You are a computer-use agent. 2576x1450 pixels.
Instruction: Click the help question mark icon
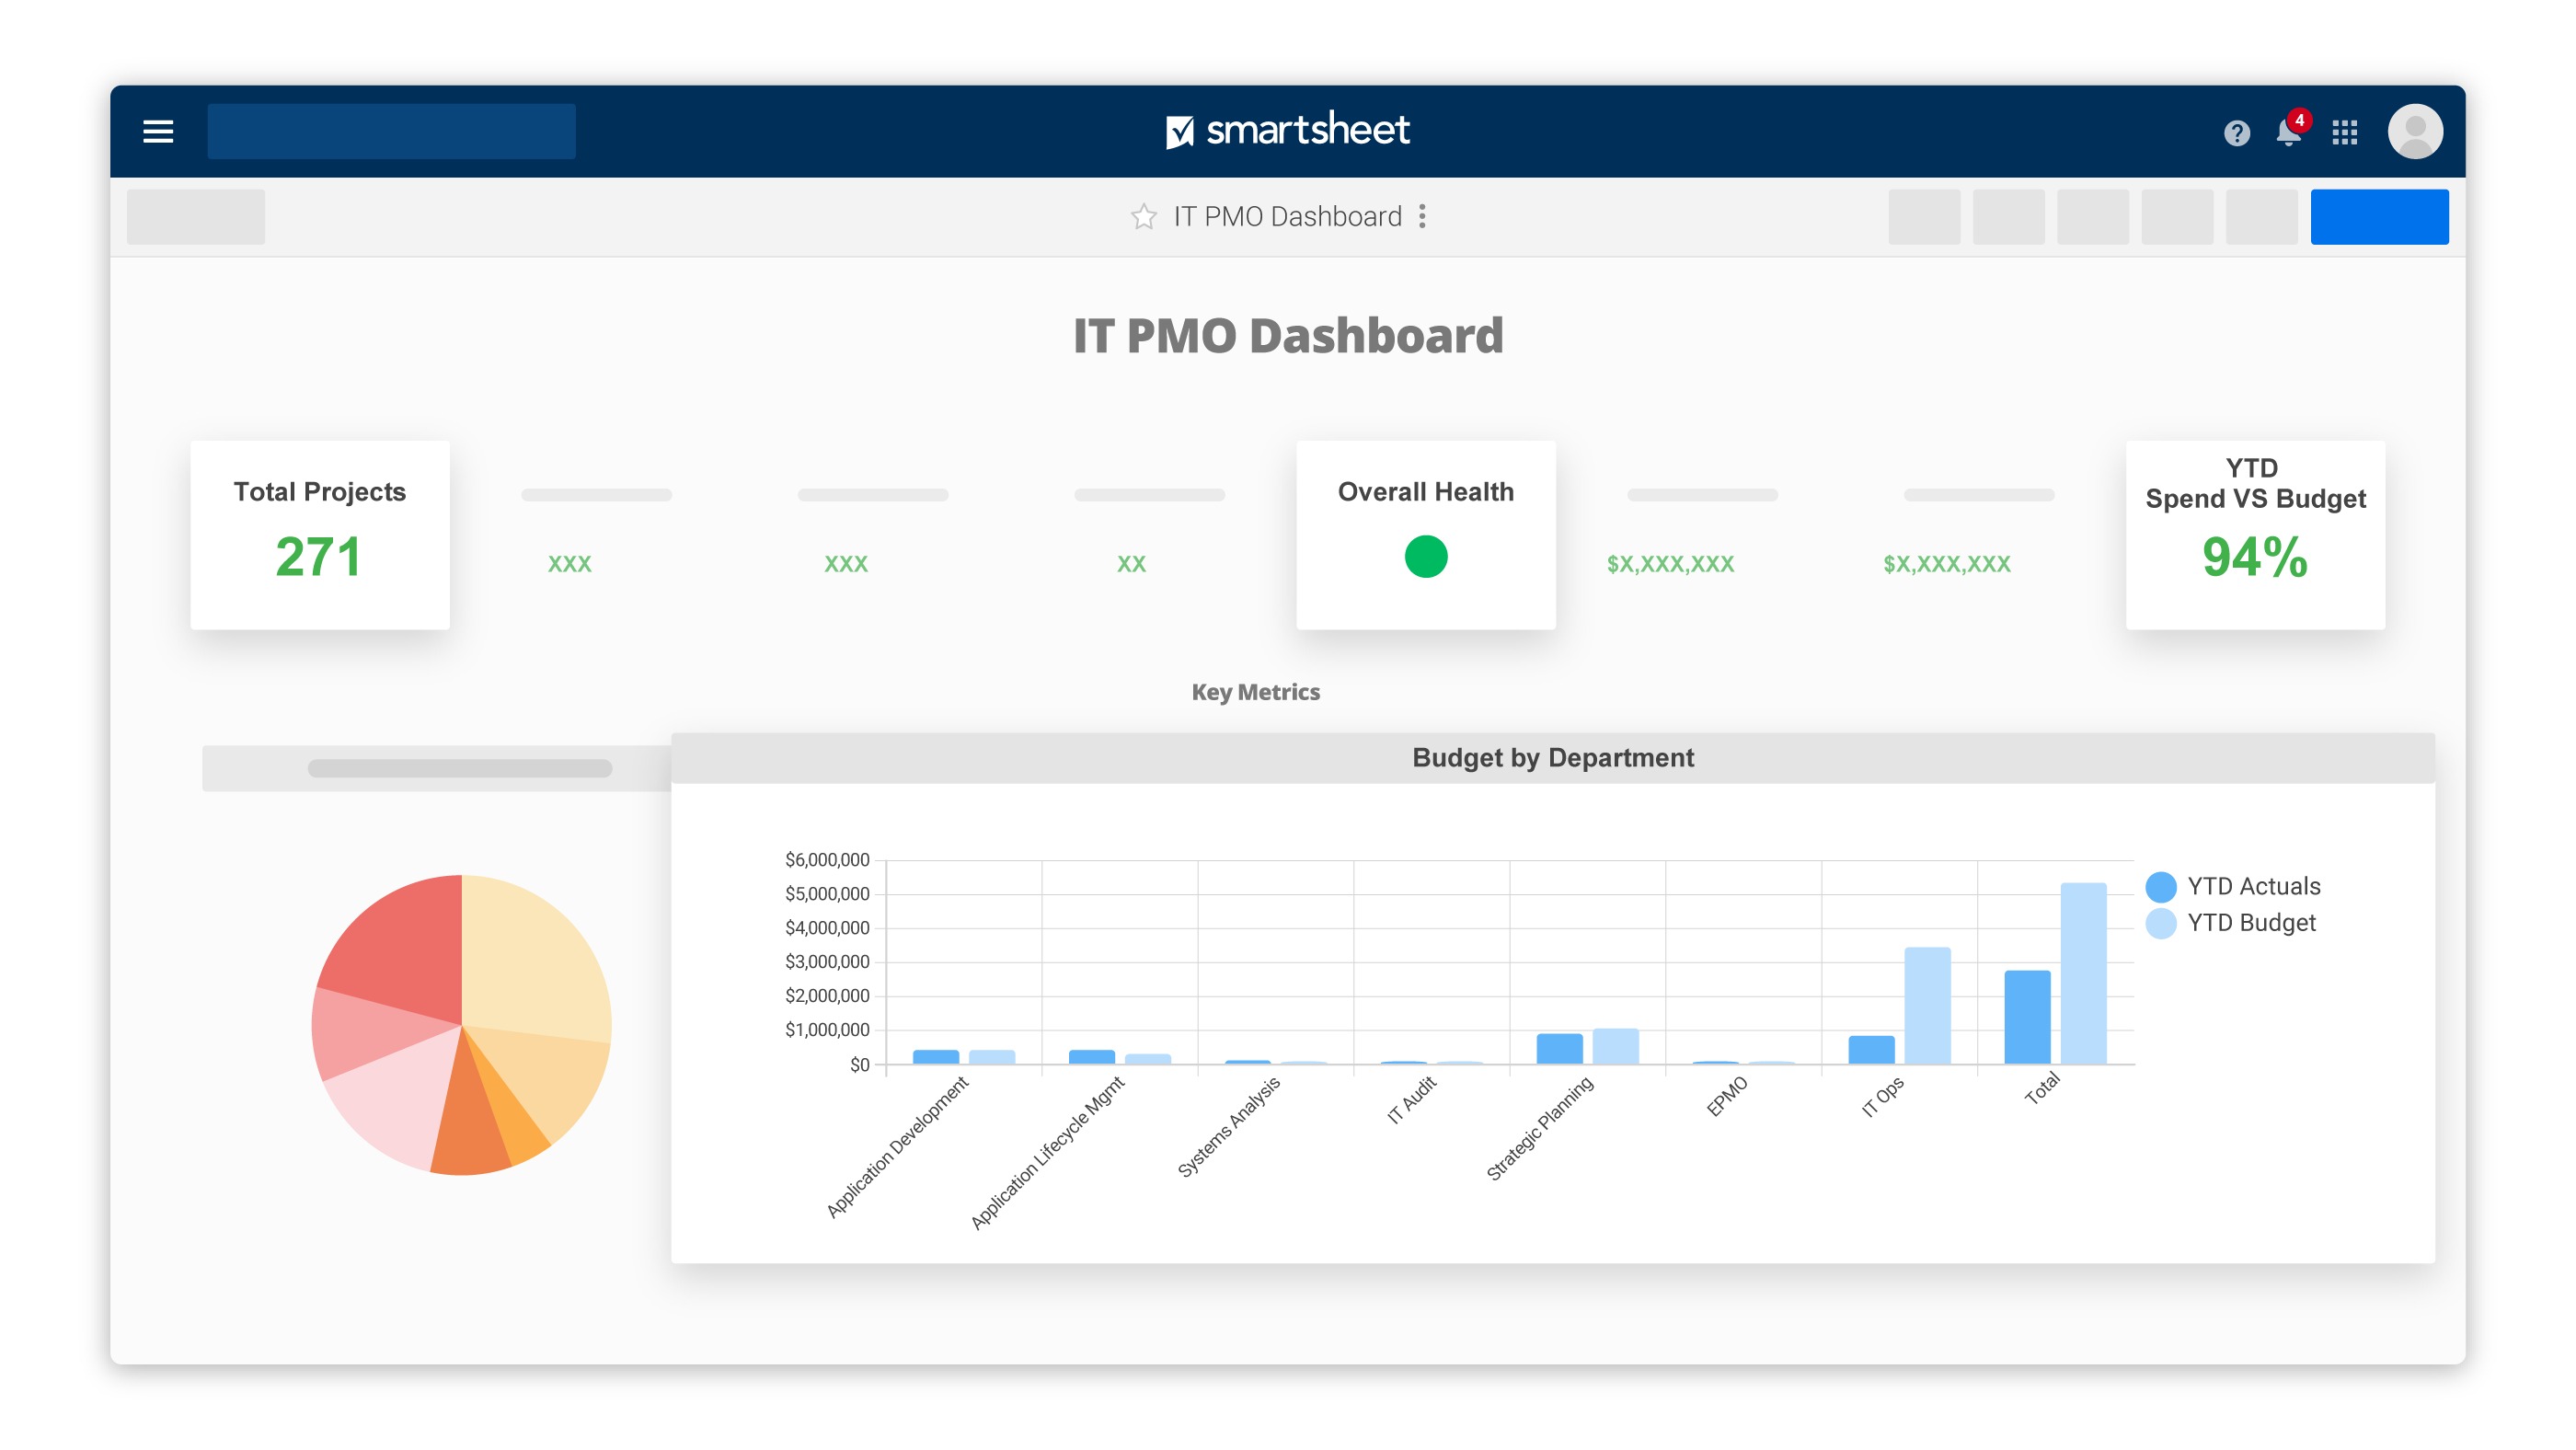coord(2236,132)
